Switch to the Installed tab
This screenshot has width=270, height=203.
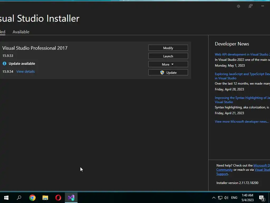(2, 32)
